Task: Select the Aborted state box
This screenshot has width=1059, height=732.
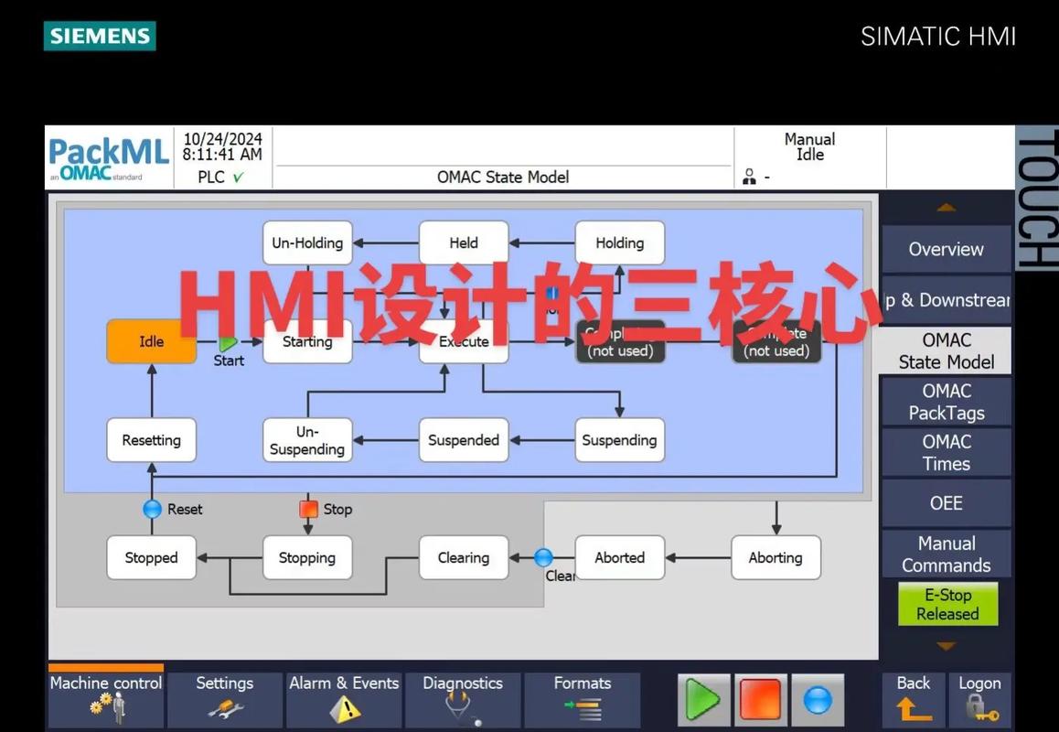Action: click(x=619, y=557)
